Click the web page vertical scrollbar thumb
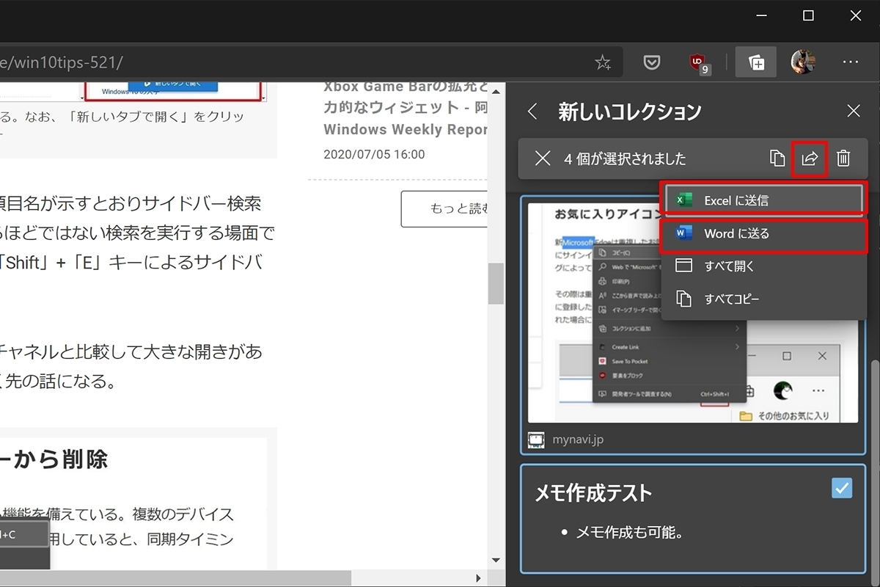Image resolution: width=880 pixels, height=587 pixels. 496,283
